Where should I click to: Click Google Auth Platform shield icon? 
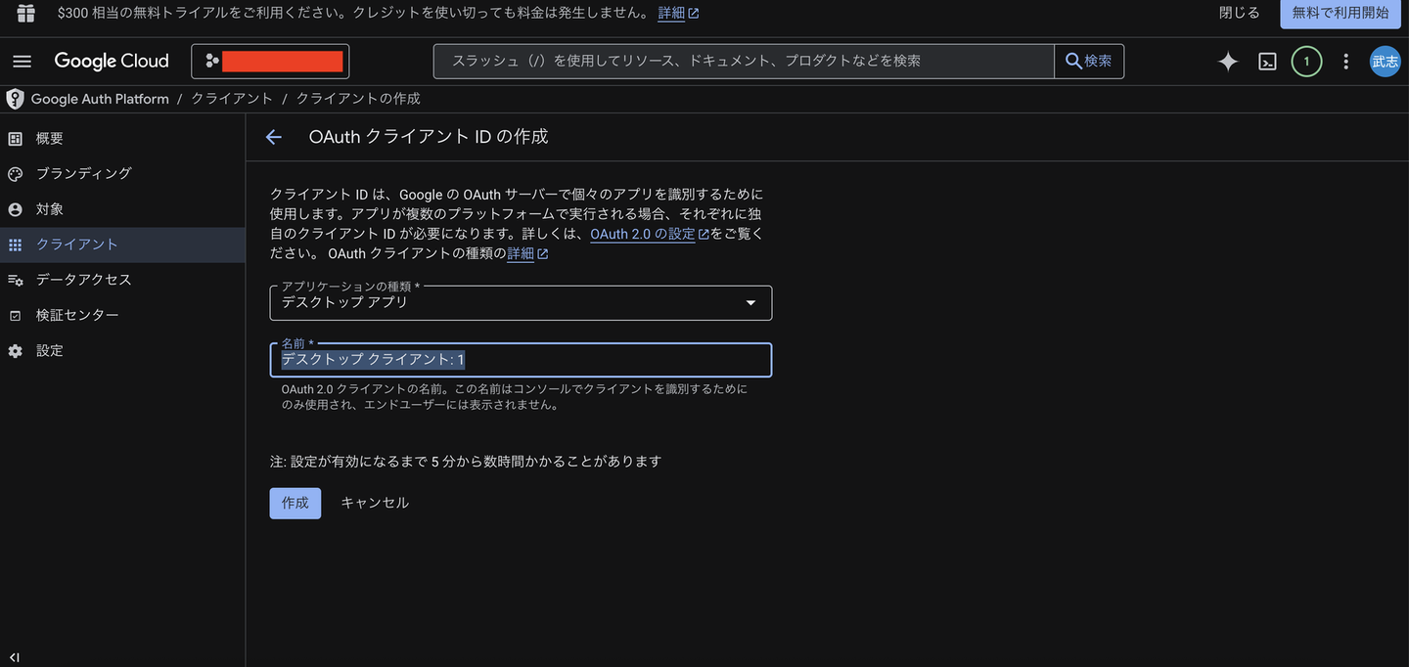(x=15, y=99)
